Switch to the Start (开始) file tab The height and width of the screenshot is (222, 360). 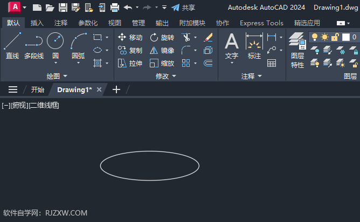coord(37,89)
